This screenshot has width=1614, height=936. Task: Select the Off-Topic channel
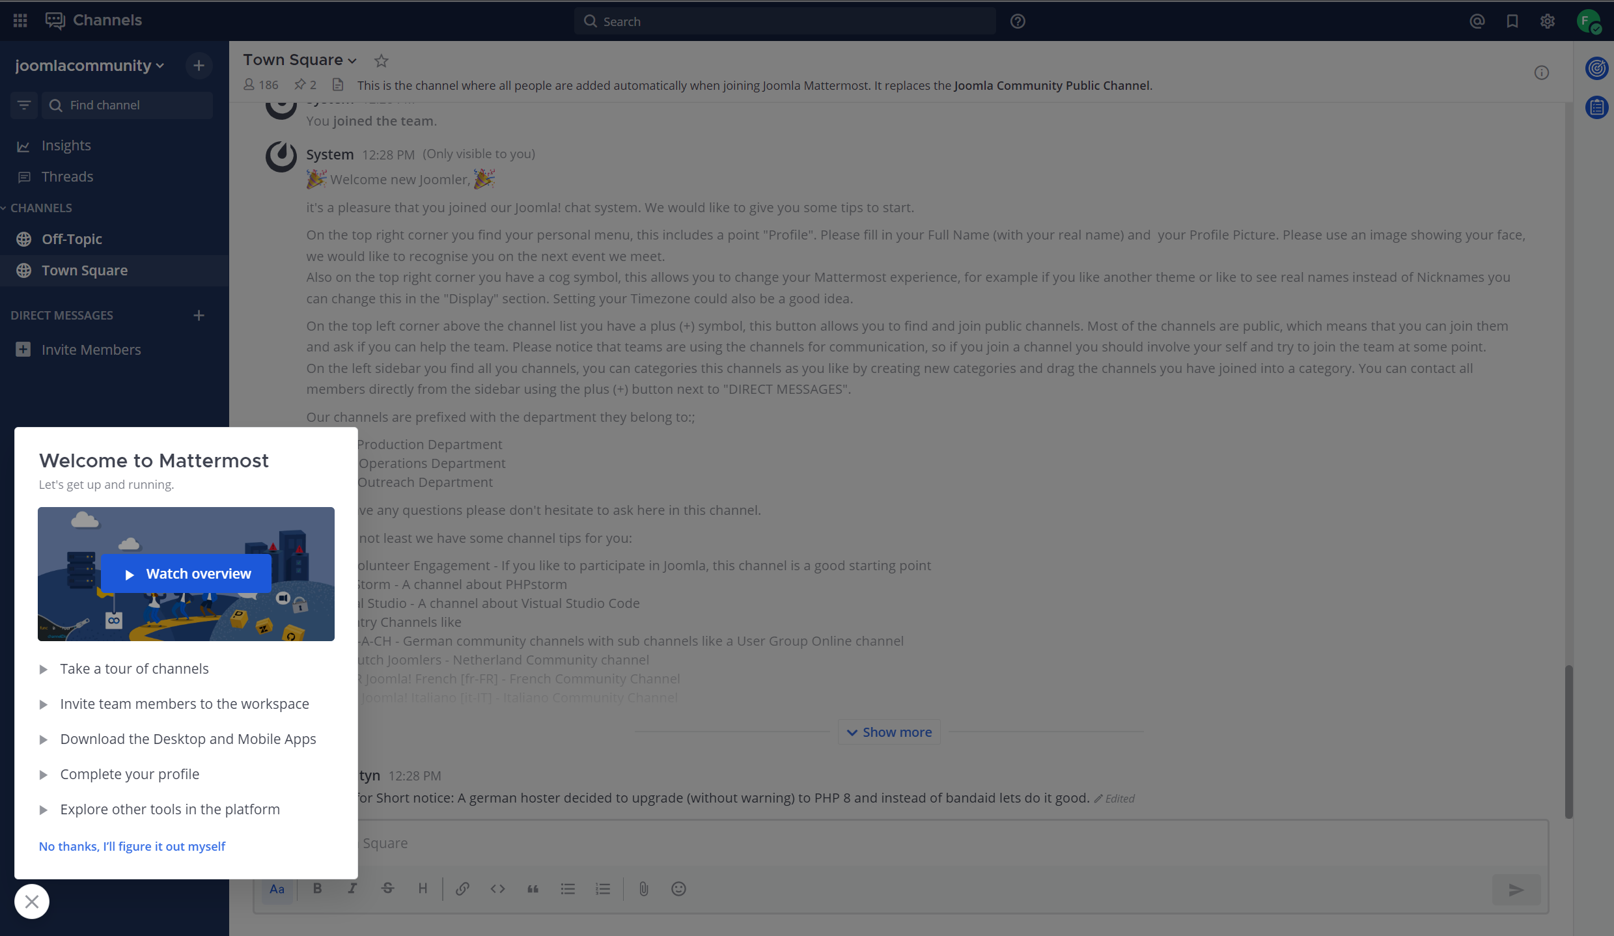[x=72, y=238]
